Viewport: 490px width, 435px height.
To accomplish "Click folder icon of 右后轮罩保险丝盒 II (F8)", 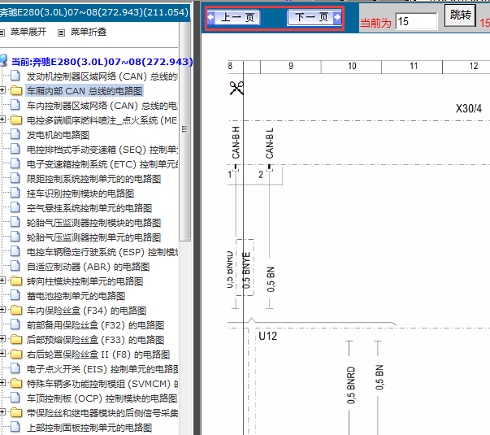I will (16, 354).
